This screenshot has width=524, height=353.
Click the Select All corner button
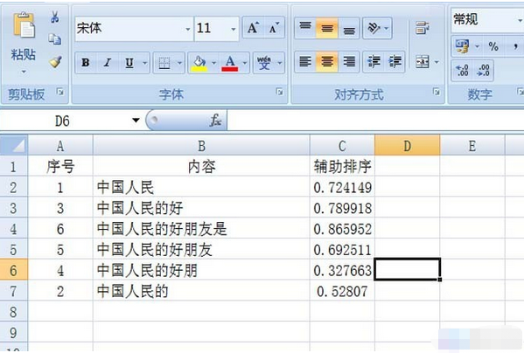14,145
